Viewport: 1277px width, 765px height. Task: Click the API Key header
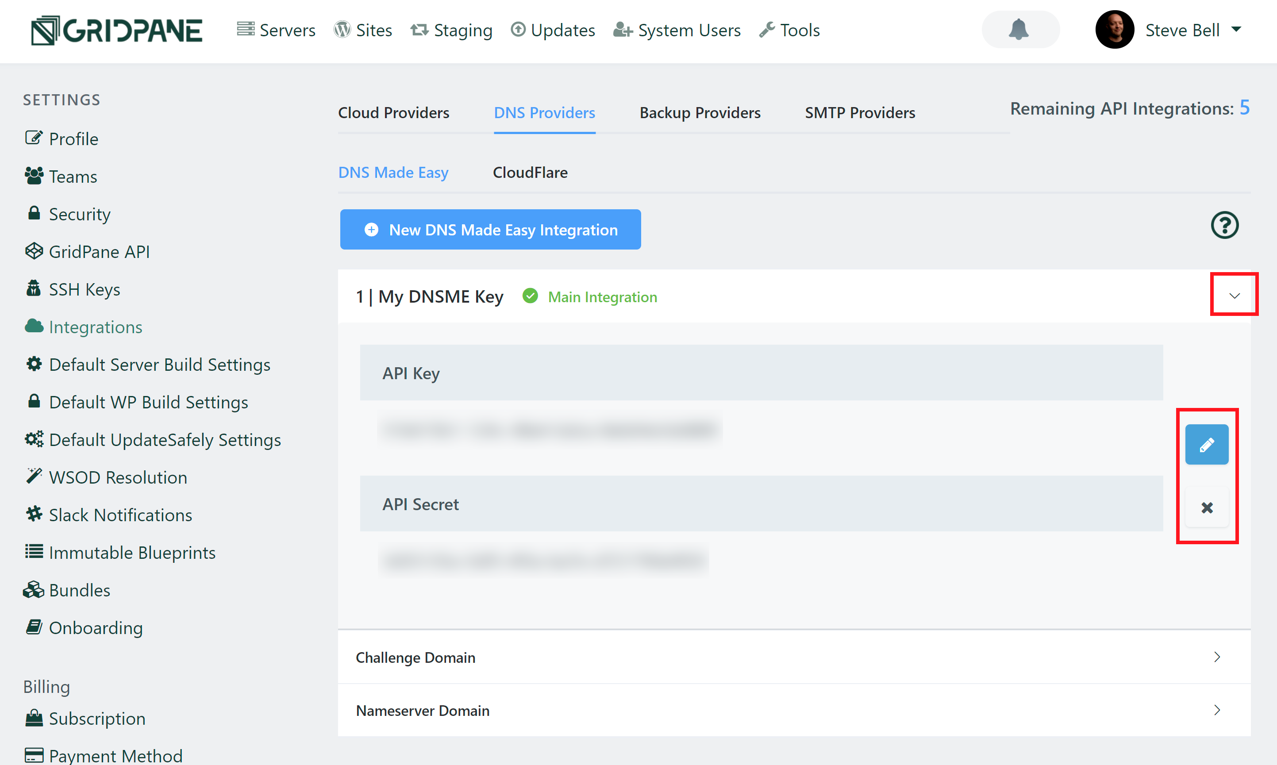coord(762,373)
